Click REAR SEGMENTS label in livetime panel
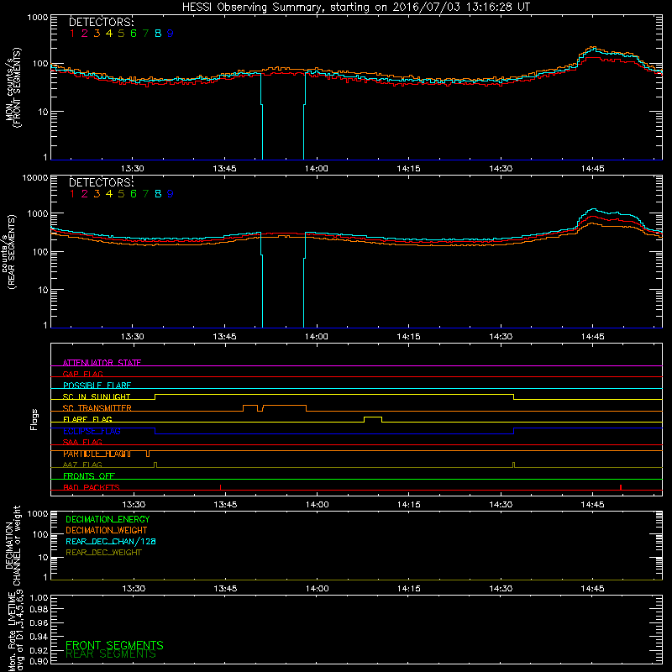The width and height of the screenshot is (672, 672). coord(111,654)
